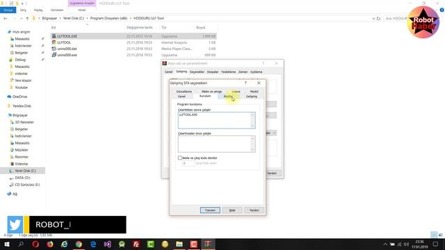Screen dimensions: 445x250
Task: Open the Görünüm ribbon tab
Action: [x=57, y=10]
